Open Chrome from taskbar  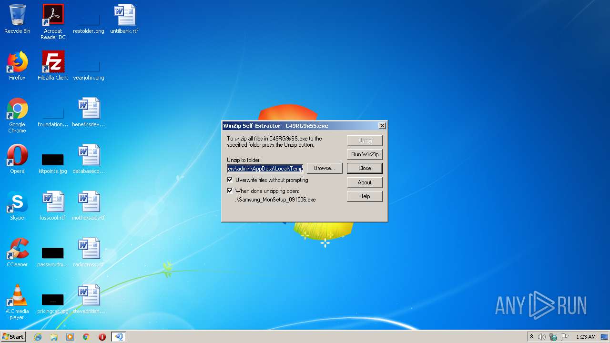coord(86,337)
